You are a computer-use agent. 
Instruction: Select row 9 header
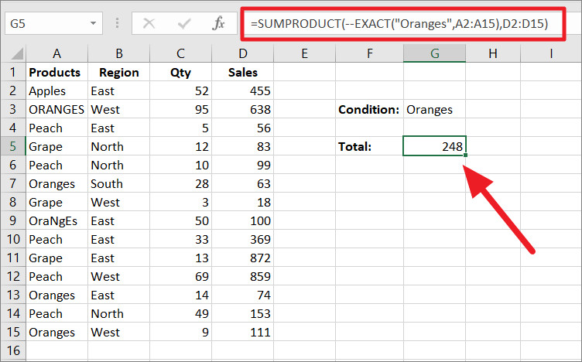click(x=13, y=220)
